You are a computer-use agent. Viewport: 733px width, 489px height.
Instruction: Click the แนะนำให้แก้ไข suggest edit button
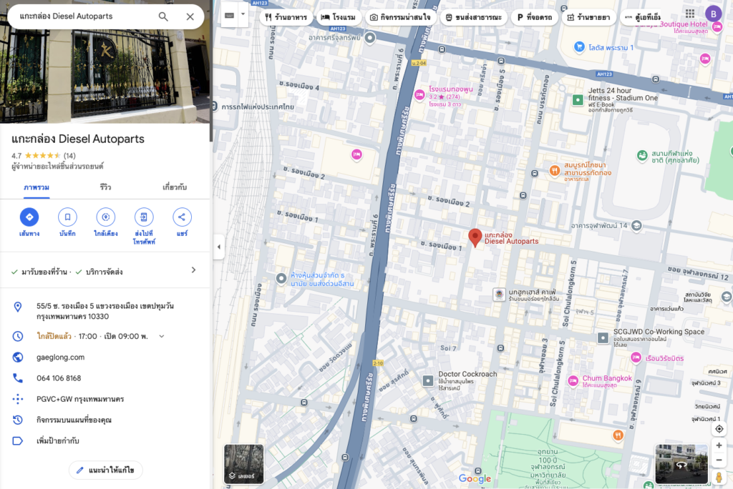(x=106, y=470)
